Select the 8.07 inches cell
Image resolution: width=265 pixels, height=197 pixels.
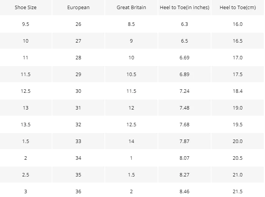pos(185,158)
